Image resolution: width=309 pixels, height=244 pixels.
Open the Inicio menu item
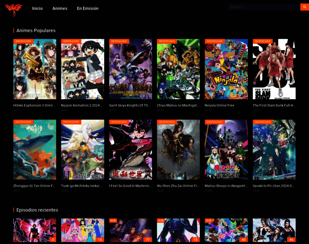(37, 8)
